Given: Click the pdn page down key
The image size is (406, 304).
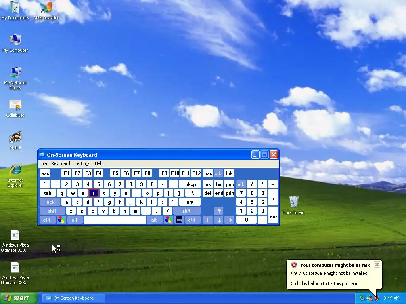Looking at the screenshot, I should point(230,193).
